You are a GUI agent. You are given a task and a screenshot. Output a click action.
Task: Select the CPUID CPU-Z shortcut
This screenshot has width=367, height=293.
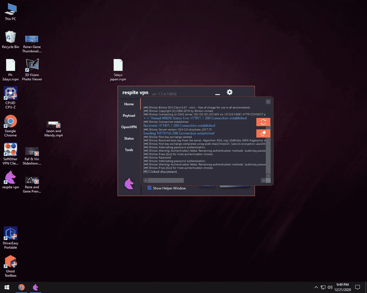(11, 98)
